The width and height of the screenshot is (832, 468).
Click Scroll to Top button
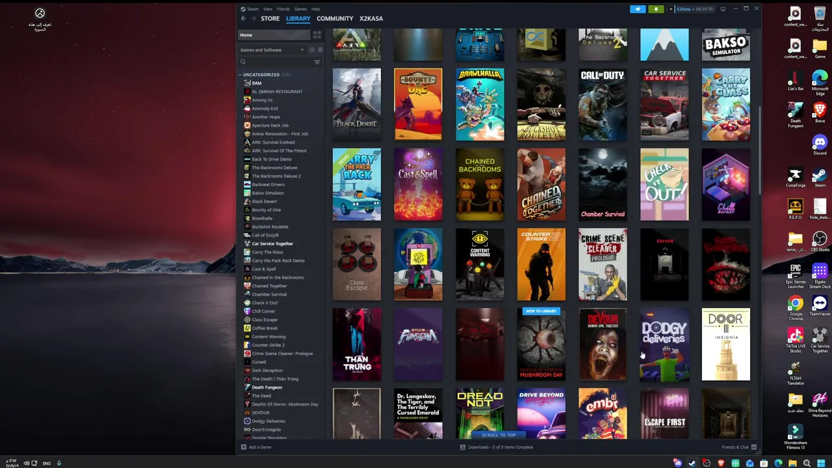coord(499,435)
